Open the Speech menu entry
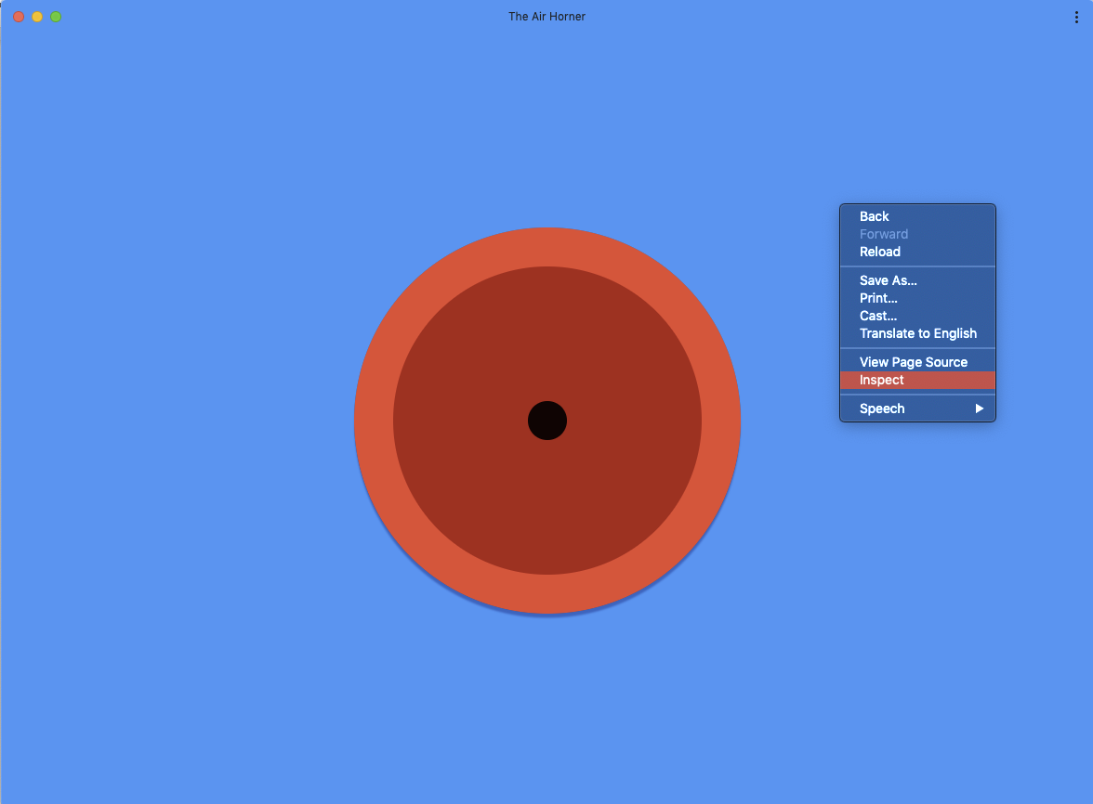 tap(881, 408)
